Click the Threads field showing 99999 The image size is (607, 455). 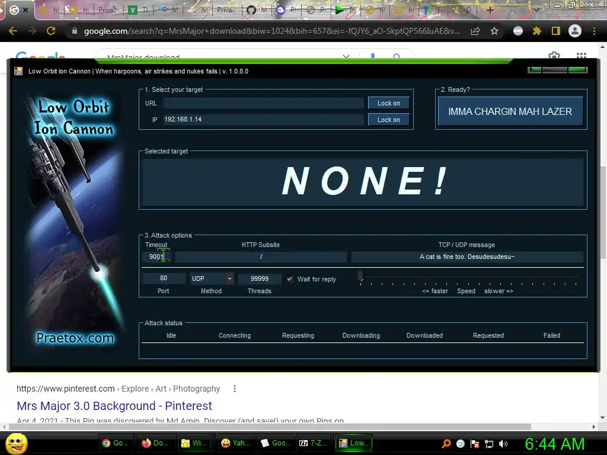tap(260, 278)
